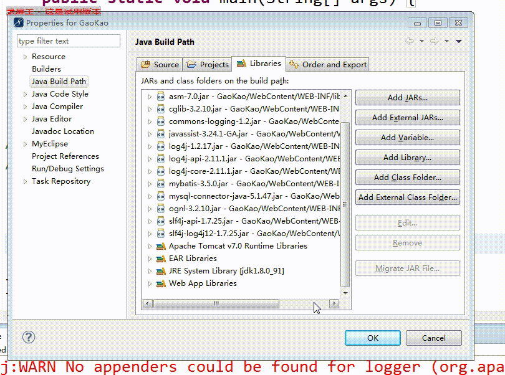Screen dimensions: 505x375
Task: Click the ognl-3.2.10.jar jar icon
Action: pos(161,209)
